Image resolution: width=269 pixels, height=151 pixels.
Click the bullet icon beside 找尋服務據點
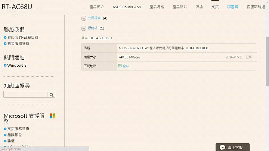click(x=5, y=44)
